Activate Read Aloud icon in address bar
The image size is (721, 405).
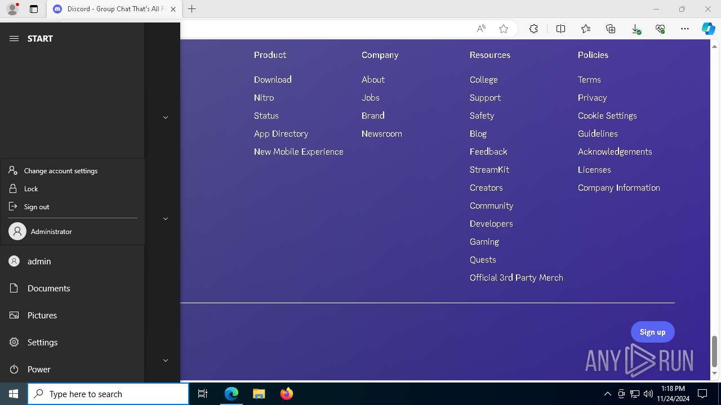pyautogui.click(x=481, y=29)
